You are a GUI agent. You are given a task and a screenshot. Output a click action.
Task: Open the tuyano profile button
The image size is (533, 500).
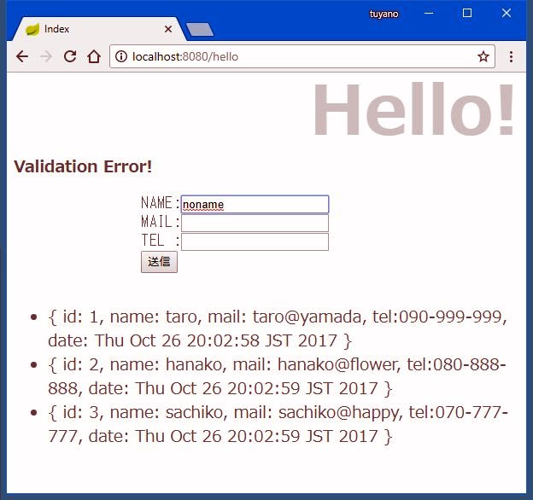tap(384, 14)
